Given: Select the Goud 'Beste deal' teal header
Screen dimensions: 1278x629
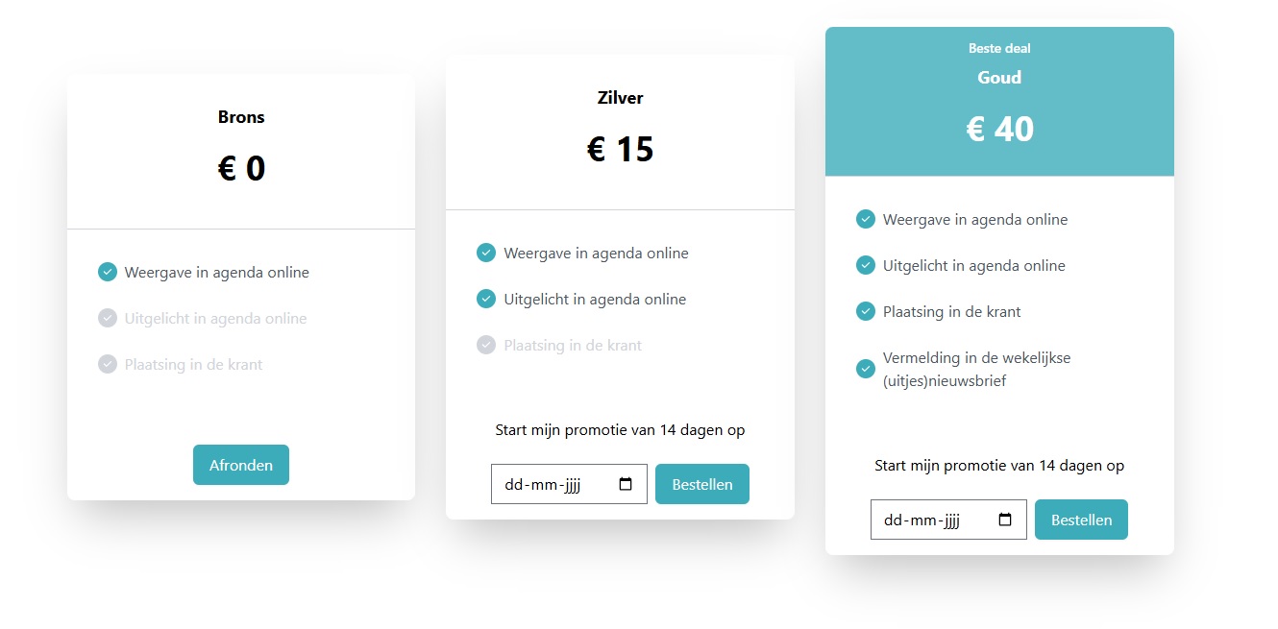Looking at the screenshot, I should (999, 101).
